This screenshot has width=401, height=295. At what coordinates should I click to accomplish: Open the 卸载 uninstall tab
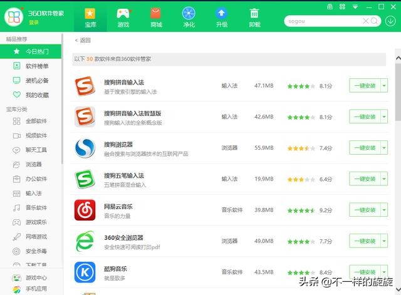[x=254, y=18]
